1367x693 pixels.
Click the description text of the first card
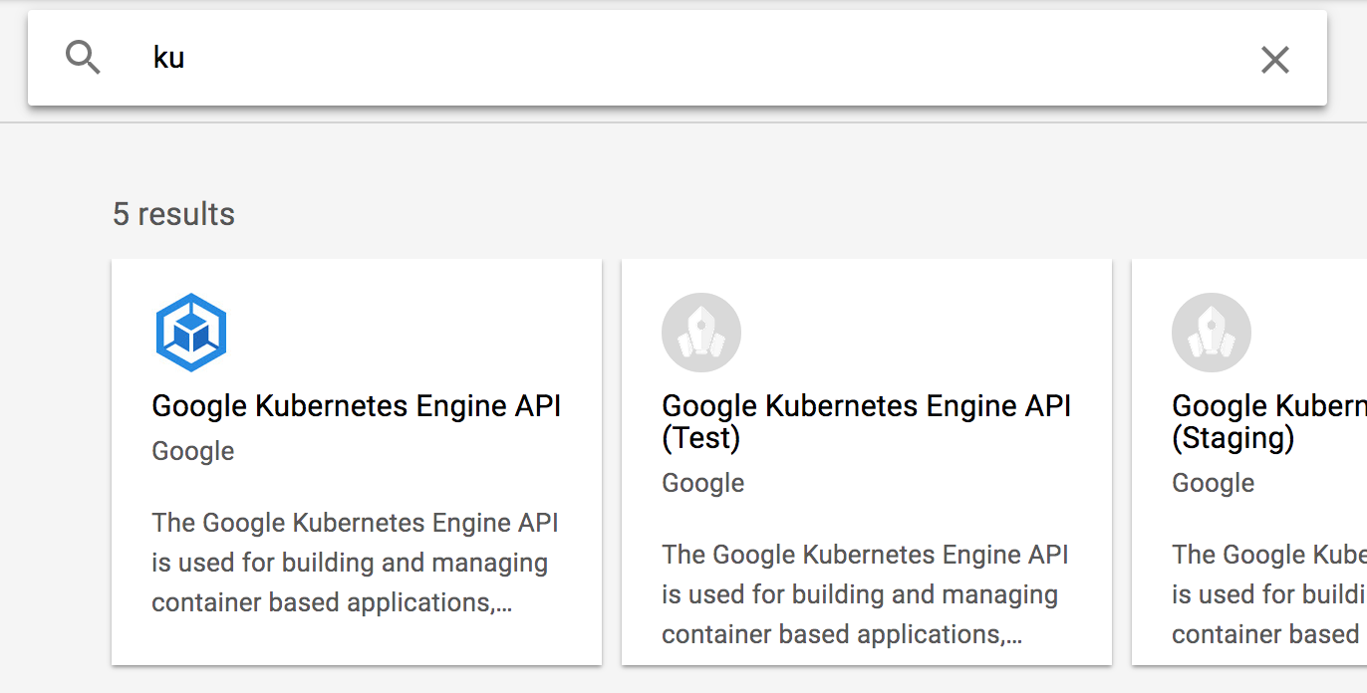click(355, 563)
